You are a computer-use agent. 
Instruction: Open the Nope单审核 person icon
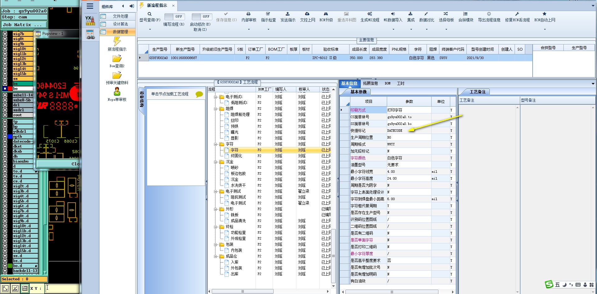[x=117, y=92]
